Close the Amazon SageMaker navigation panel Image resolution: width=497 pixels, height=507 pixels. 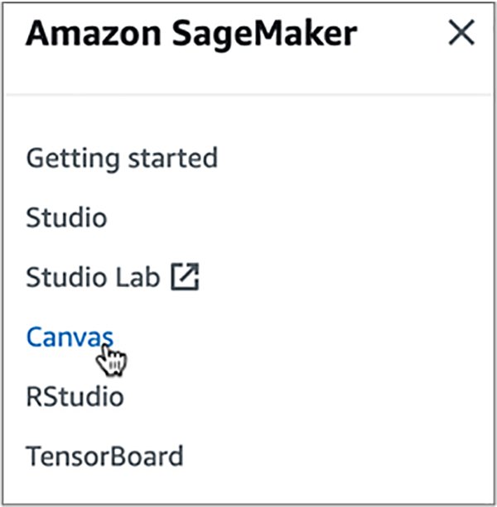point(461,34)
